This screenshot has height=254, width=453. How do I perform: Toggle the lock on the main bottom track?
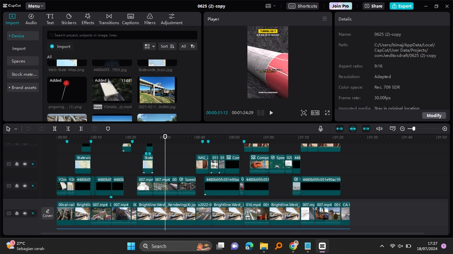tap(17, 213)
